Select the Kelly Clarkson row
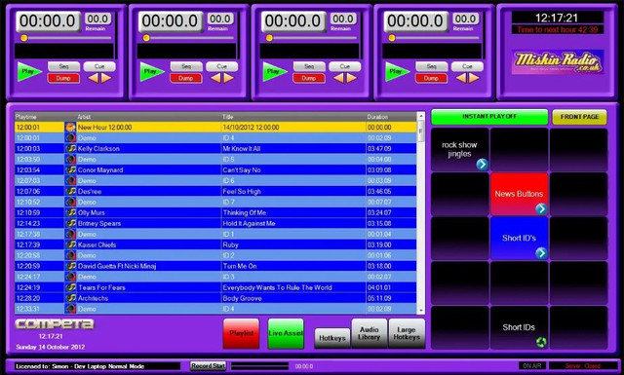This screenshot has height=375, width=624. pyautogui.click(x=215, y=149)
